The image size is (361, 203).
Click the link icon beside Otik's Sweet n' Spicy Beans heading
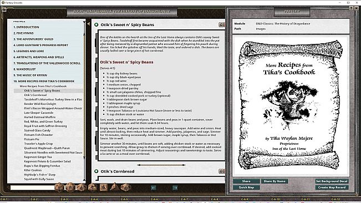[x=221, y=24]
